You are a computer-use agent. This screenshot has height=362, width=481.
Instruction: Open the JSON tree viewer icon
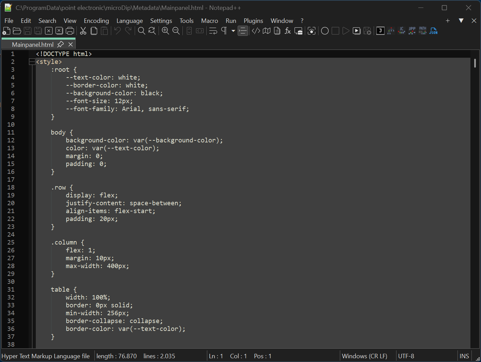pos(391,31)
